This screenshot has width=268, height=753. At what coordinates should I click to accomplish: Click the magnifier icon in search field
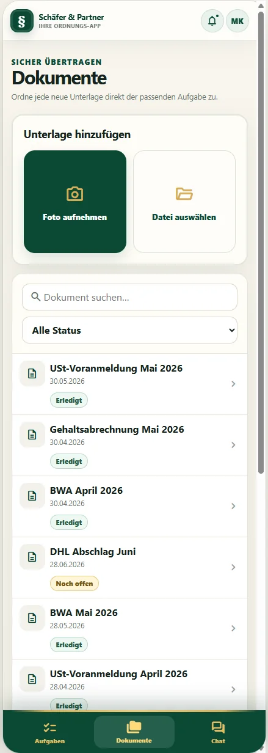(x=36, y=297)
